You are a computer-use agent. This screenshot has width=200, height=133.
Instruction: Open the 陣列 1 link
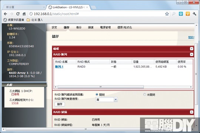click(59, 67)
